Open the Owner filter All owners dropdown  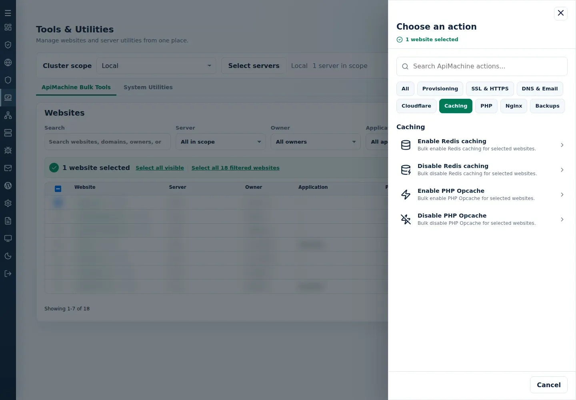[316, 142]
